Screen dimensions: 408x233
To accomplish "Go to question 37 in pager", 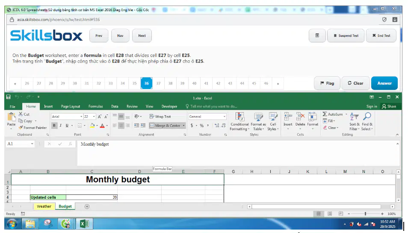I will point(159,84).
